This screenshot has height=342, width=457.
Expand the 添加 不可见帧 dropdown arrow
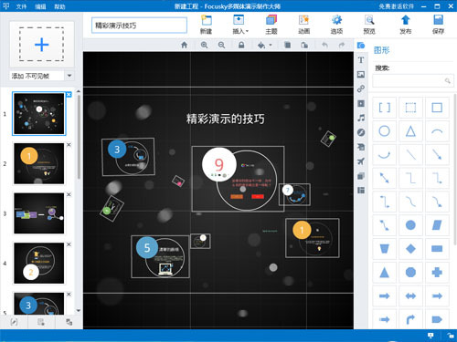pyautogui.click(x=69, y=76)
